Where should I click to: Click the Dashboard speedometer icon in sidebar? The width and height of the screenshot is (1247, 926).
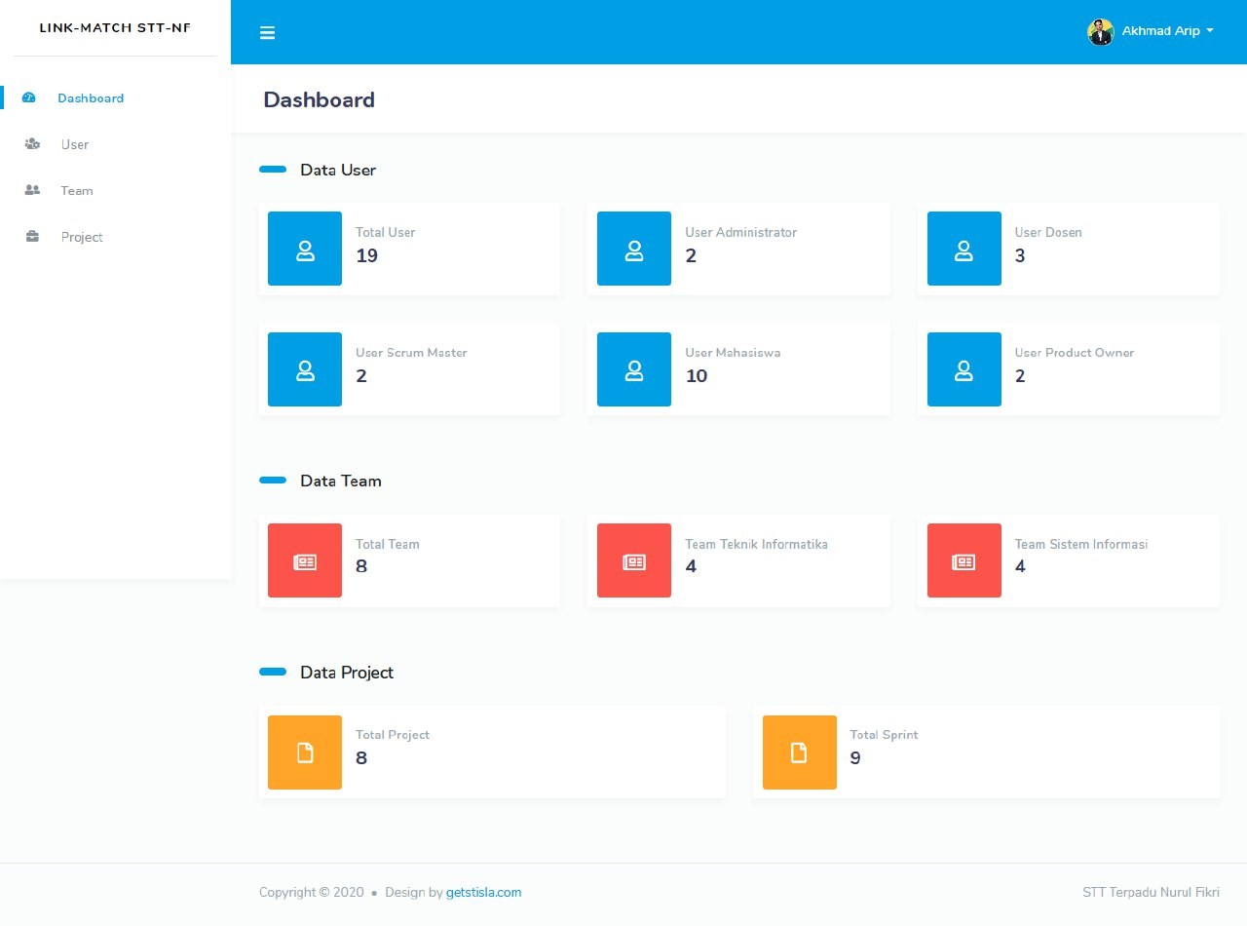coord(29,97)
